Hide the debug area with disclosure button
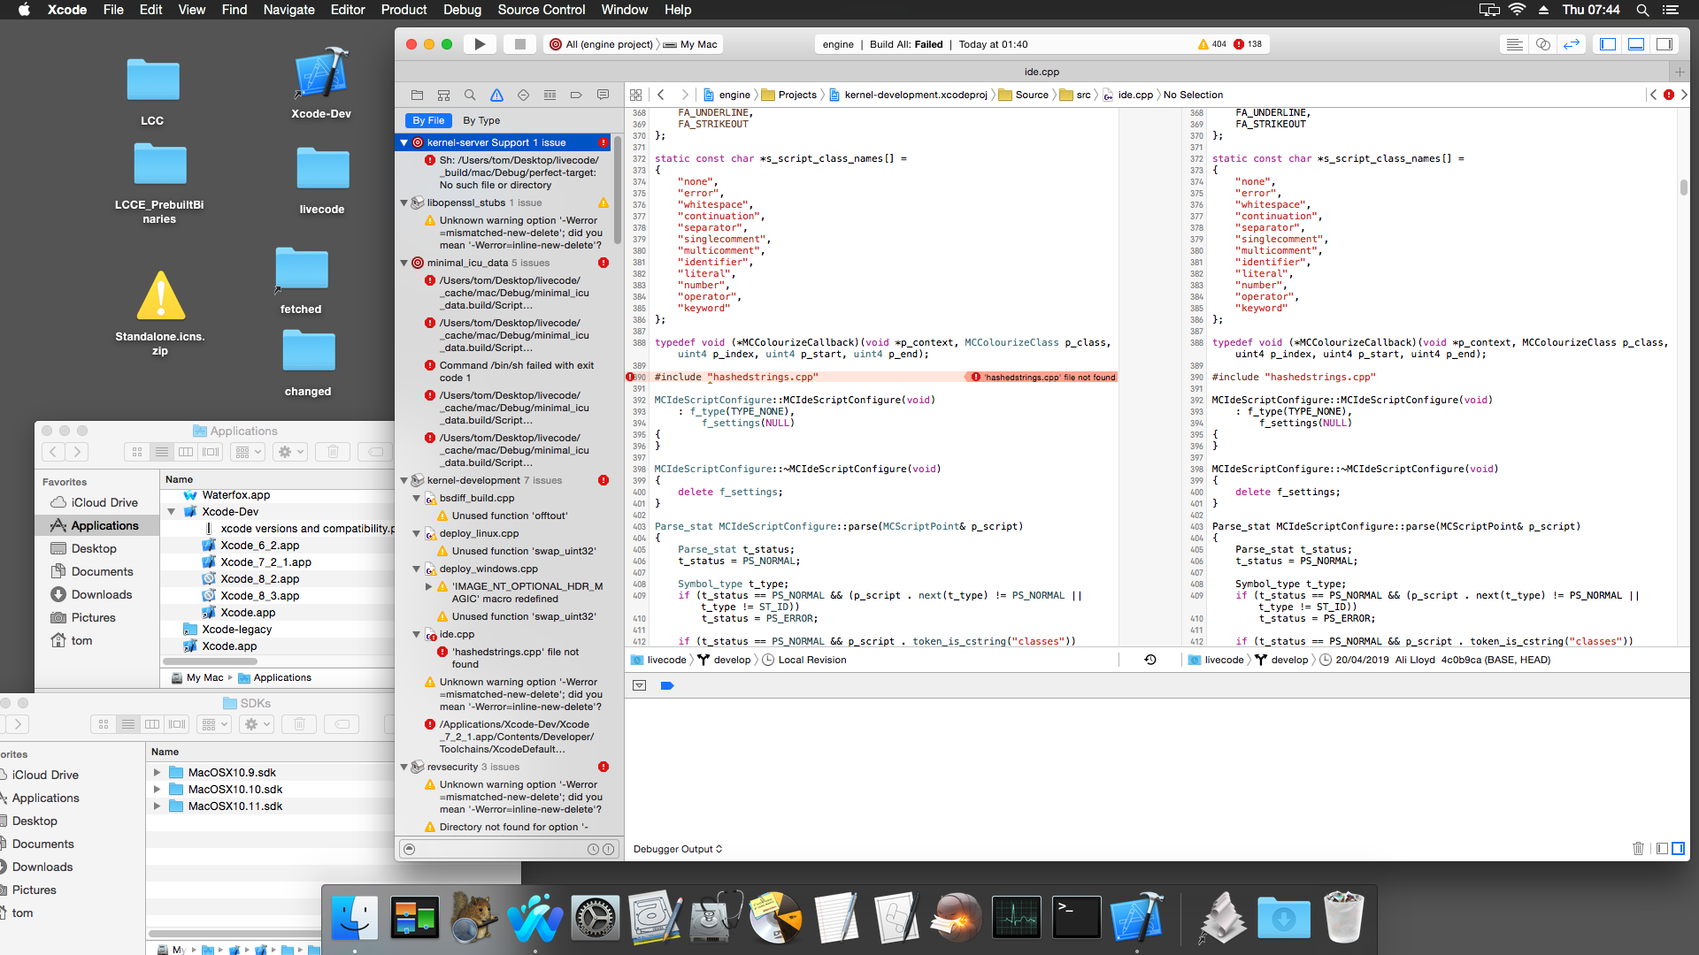 pos(640,685)
